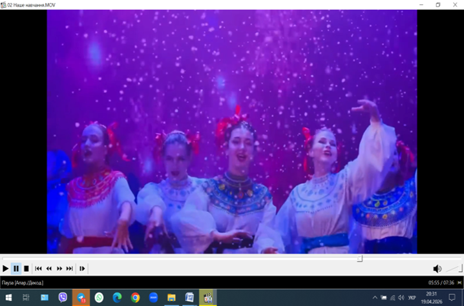
Task: Click the Pause button
Action: pos(16,269)
